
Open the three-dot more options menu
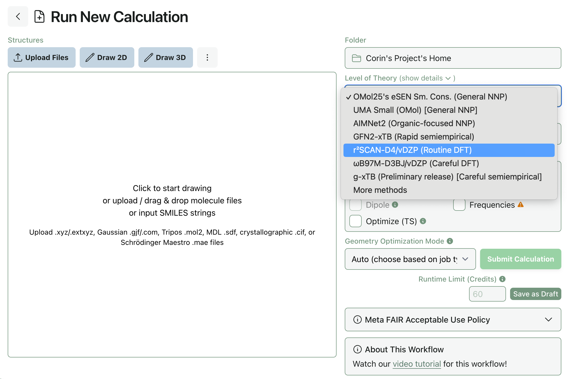pyautogui.click(x=207, y=57)
